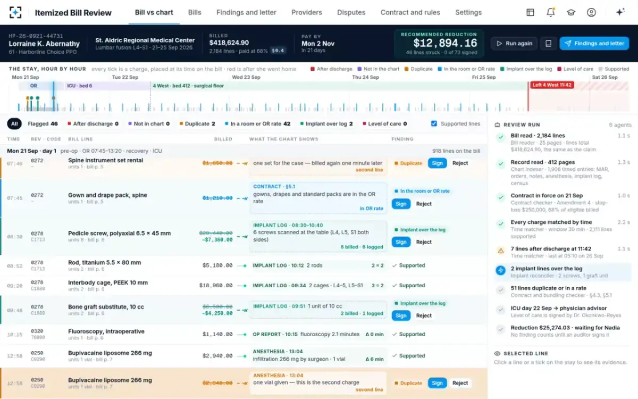638x399 pixels.
Task: Click the Review Run header icon
Action: (x=497, y=125)
